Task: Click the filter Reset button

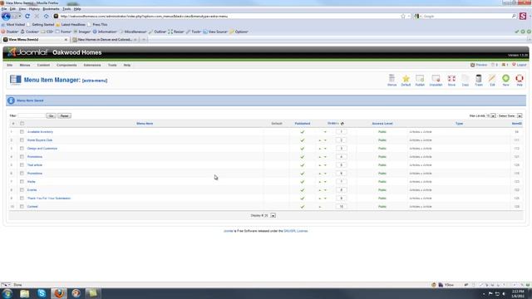Action: (64, 116)
